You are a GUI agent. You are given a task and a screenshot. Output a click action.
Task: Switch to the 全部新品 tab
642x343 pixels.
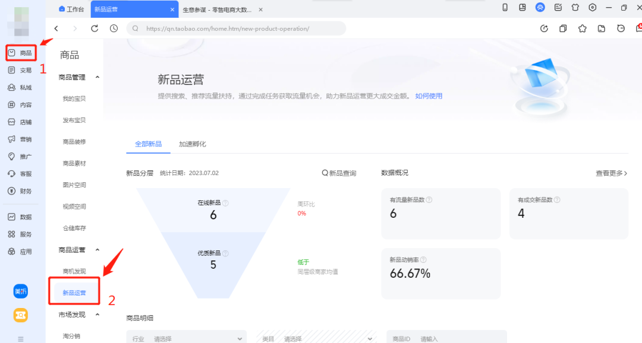point(148,144)
